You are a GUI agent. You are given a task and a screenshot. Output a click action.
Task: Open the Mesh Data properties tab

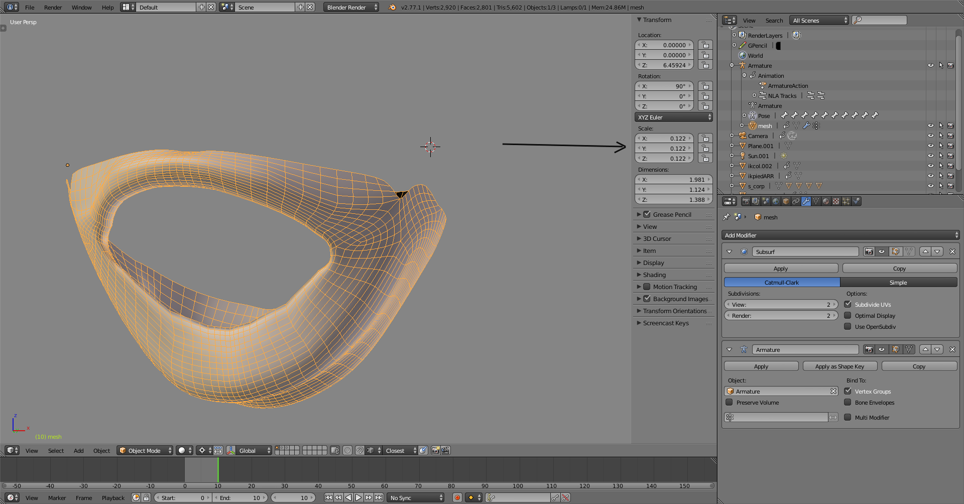(816, 201)
